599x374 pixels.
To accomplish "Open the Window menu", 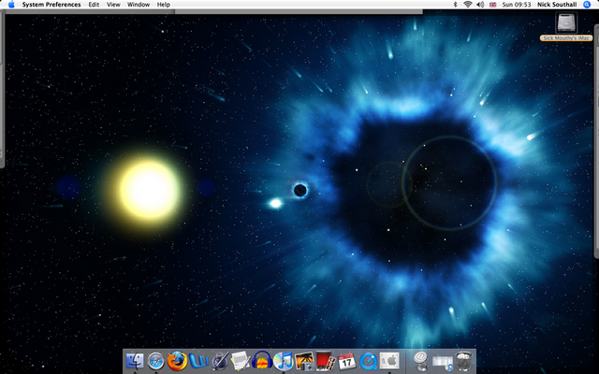I will [x=139, y=5].
